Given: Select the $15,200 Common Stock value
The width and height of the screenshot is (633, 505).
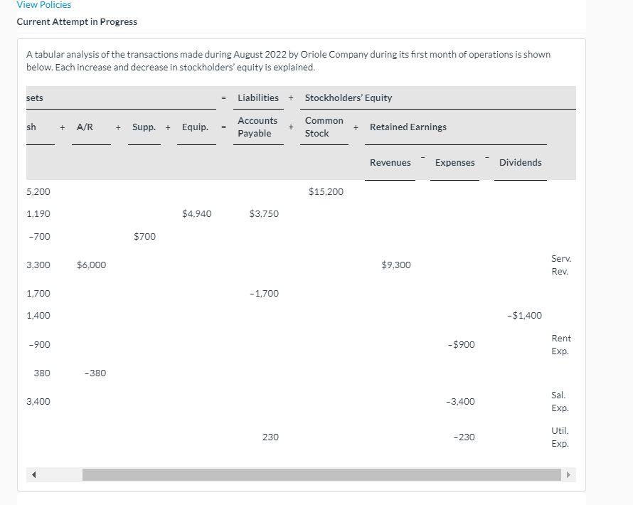Looking at the screenshot, I should (326, 191).
